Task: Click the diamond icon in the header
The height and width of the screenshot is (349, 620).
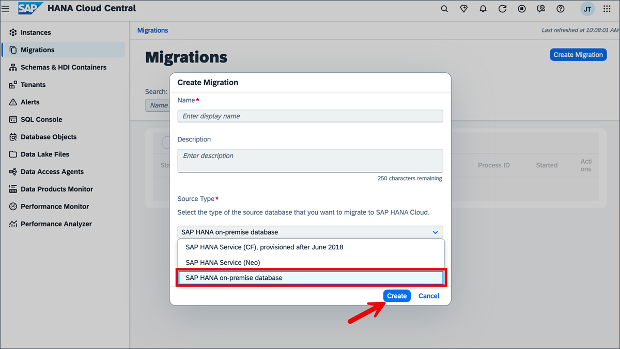Action: click(x=464, y=9)
